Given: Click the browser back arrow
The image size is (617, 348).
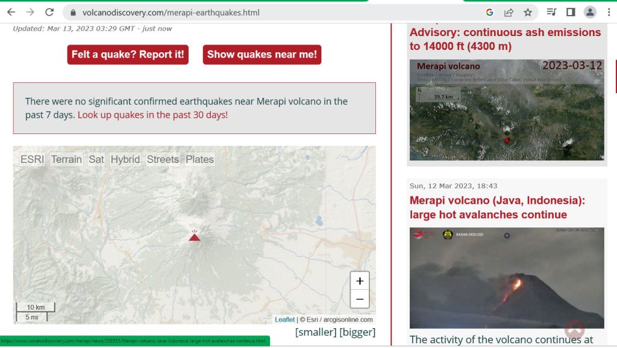Looking at the screenshot, I should (x=11, y=12).
